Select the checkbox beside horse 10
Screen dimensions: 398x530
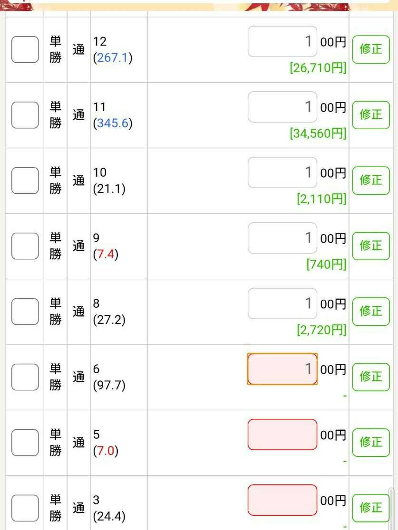tap(25, 180)
